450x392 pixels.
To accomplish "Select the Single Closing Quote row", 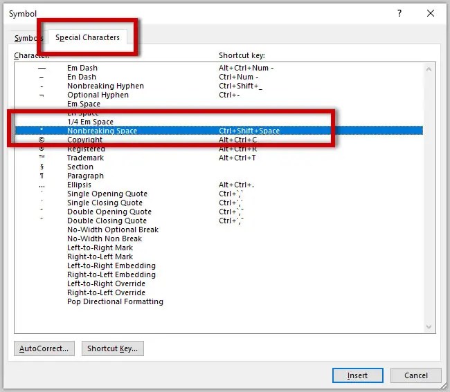I will 219,203.
